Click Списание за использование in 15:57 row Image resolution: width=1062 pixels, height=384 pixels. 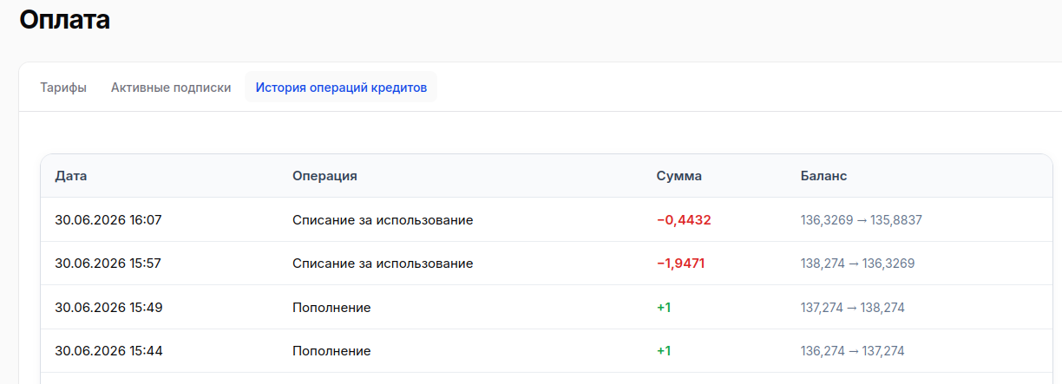[383, 264]
